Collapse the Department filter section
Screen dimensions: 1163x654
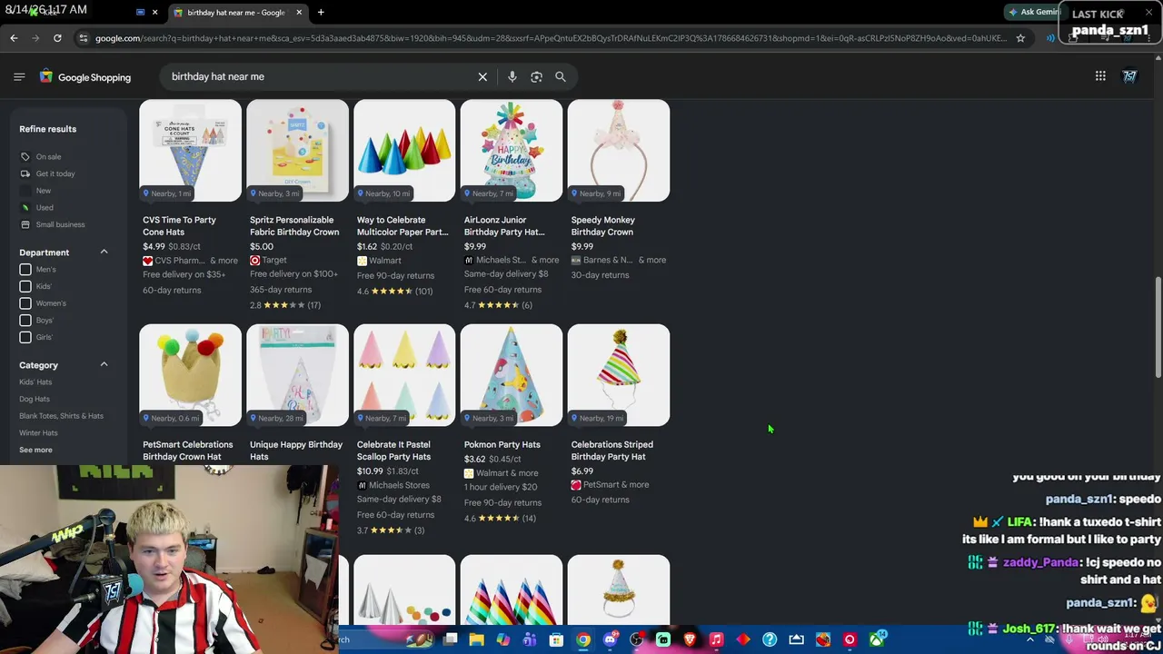pyautogui.click(x=104, y=252)
